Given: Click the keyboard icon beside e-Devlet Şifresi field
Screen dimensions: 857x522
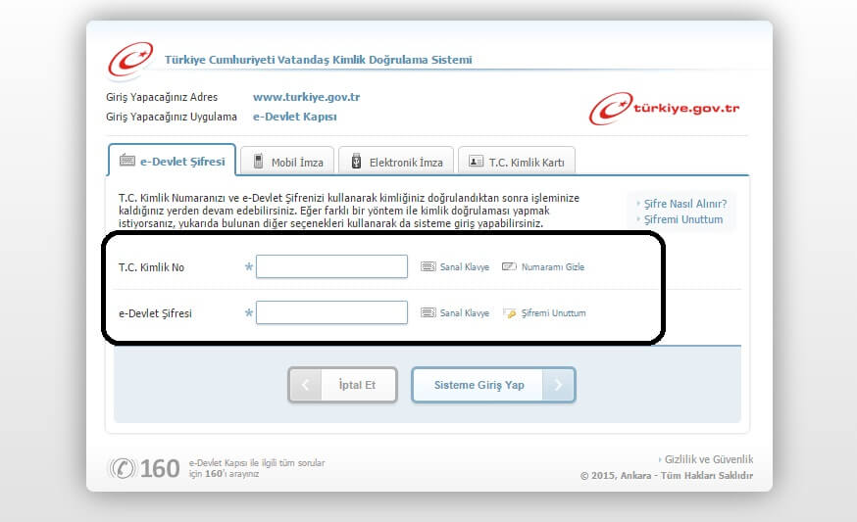Looking at the screenshot, I should click(x=428, y=313).
